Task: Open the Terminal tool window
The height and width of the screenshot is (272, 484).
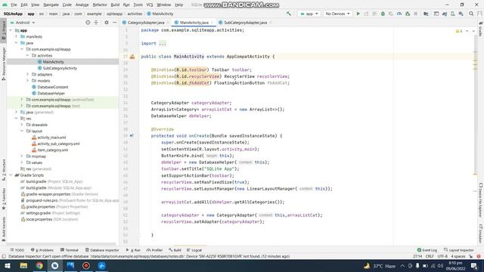Action: coord(70,250)
